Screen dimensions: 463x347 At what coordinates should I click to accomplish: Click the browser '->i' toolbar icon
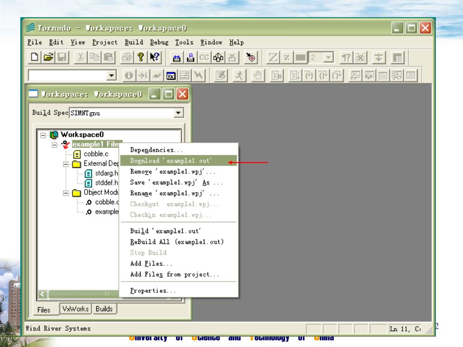[143, 76]
